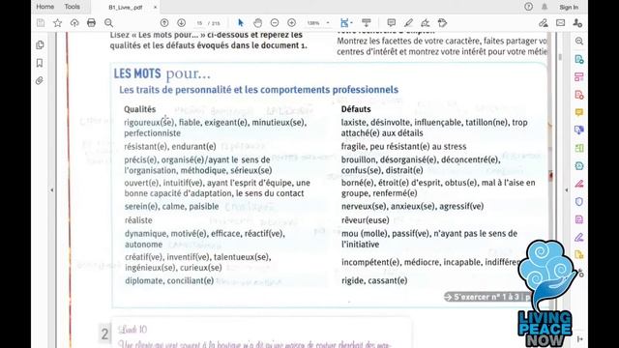The width and height of the screenshot is (619, 348).
Task: Open purple Compress PDF tool in right pane
Action: coord(579,219)
